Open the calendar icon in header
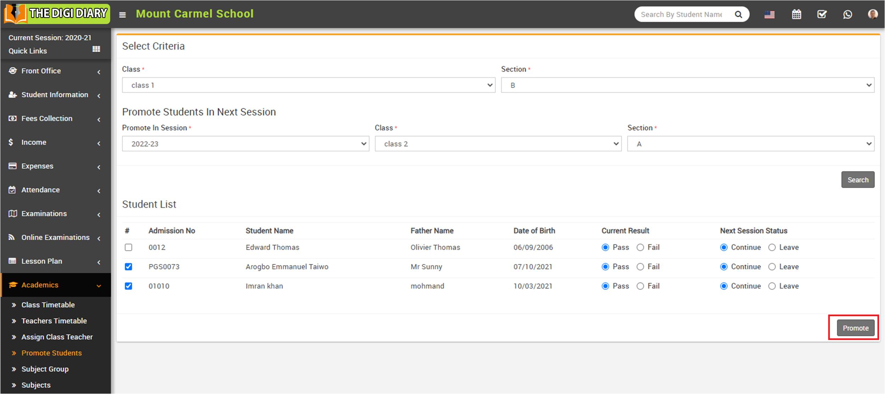885x394 pixels. click(x=796, y=15)
